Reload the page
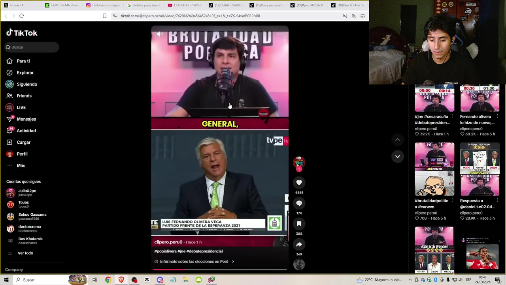Screen dimensions: 506x285 pos(21,16)
